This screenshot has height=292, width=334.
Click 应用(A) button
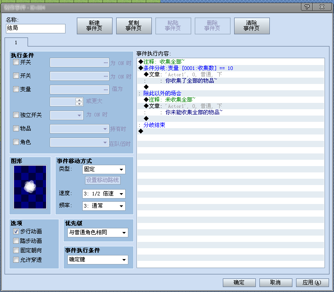point(312,283)
